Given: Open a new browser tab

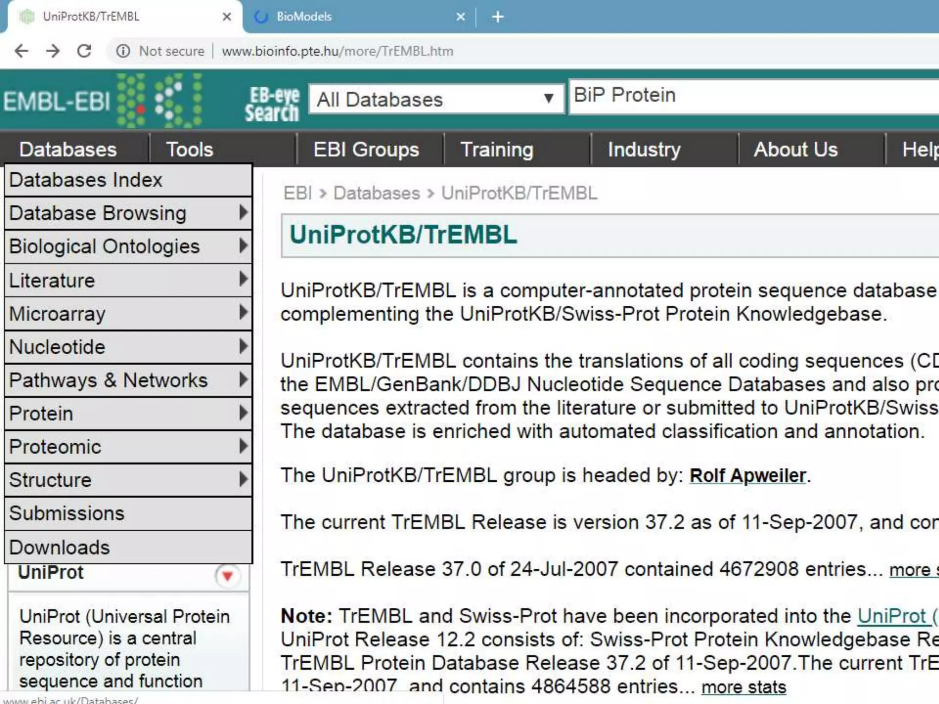Looking at the screenshot, I should coord(497,17).
